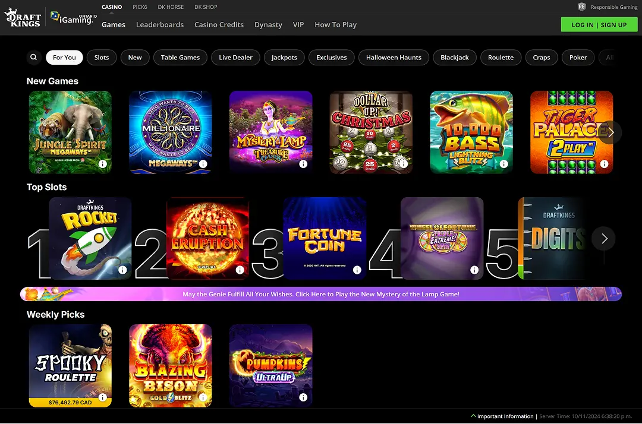Click the Mystery of the Lamp banner link

click(x=321, y=293)
